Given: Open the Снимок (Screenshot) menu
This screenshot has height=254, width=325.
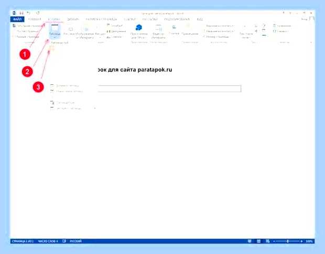Looking at the screenshot, I should coord(114,37).
